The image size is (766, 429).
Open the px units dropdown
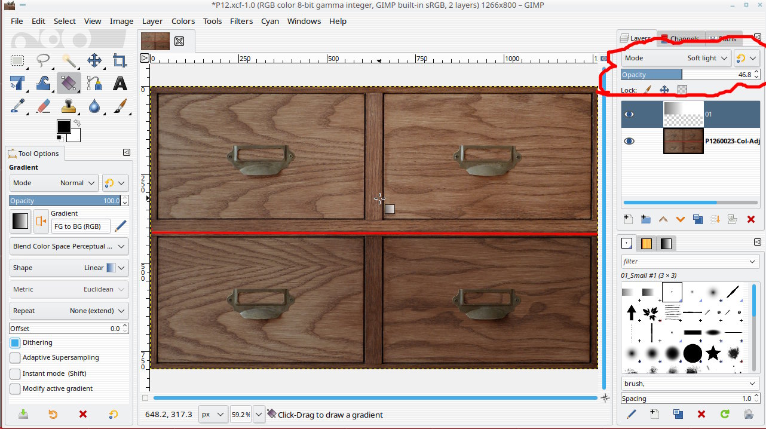[x=213, y=414]
